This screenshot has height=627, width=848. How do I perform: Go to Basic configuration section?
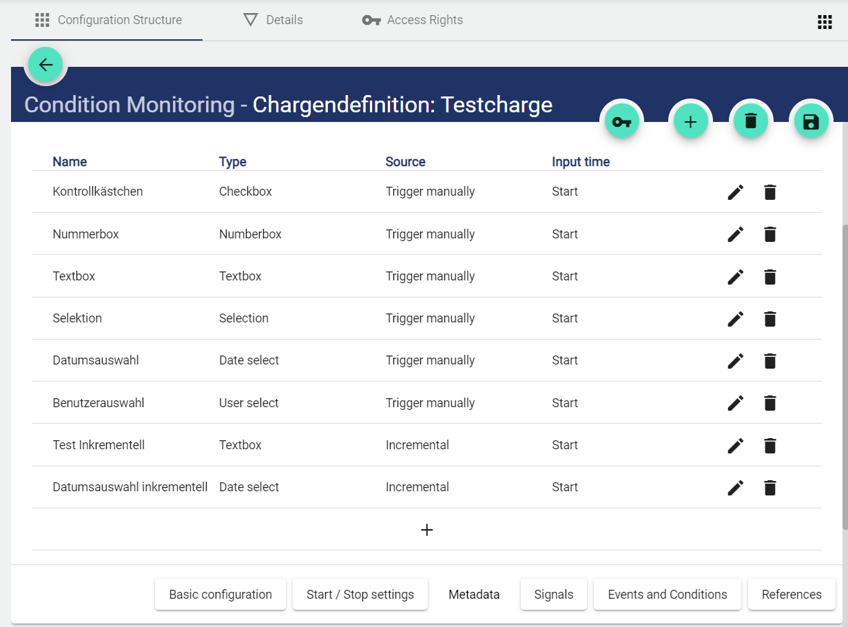(220, 595)
